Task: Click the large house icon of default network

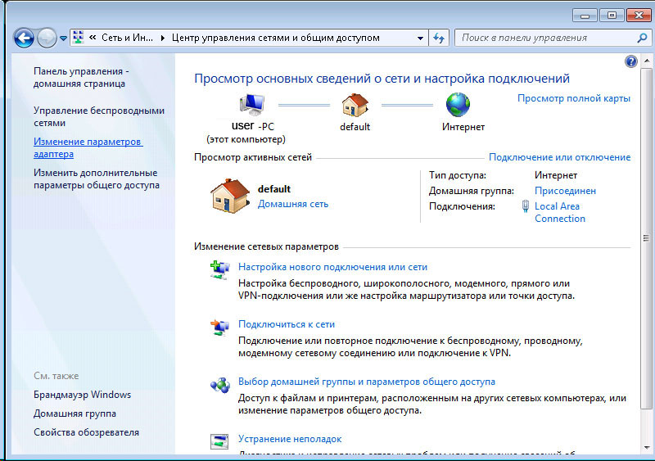Action: click(x=230, y=196)
